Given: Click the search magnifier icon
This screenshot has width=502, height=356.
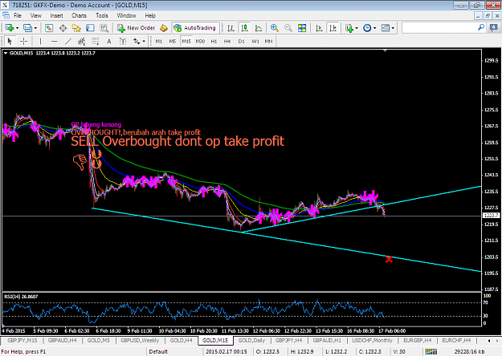Looking at the screenshot, I should click(481, 28).
